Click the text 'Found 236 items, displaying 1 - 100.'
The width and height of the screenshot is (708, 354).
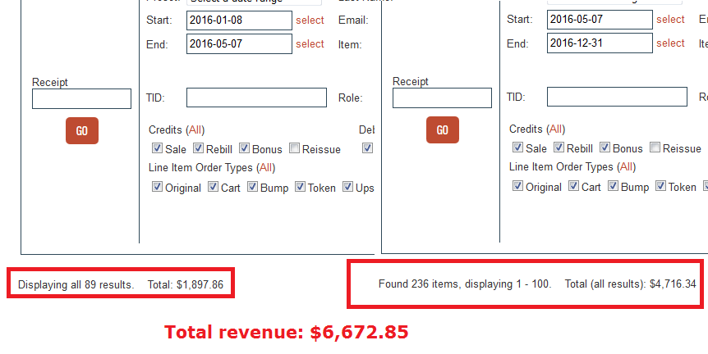465,284
